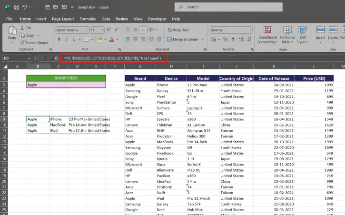Viewport: 345px width, 215px height.
Task: Open Font settings dialog launcher
Action: pyautogui.click(x=120, y=49)
